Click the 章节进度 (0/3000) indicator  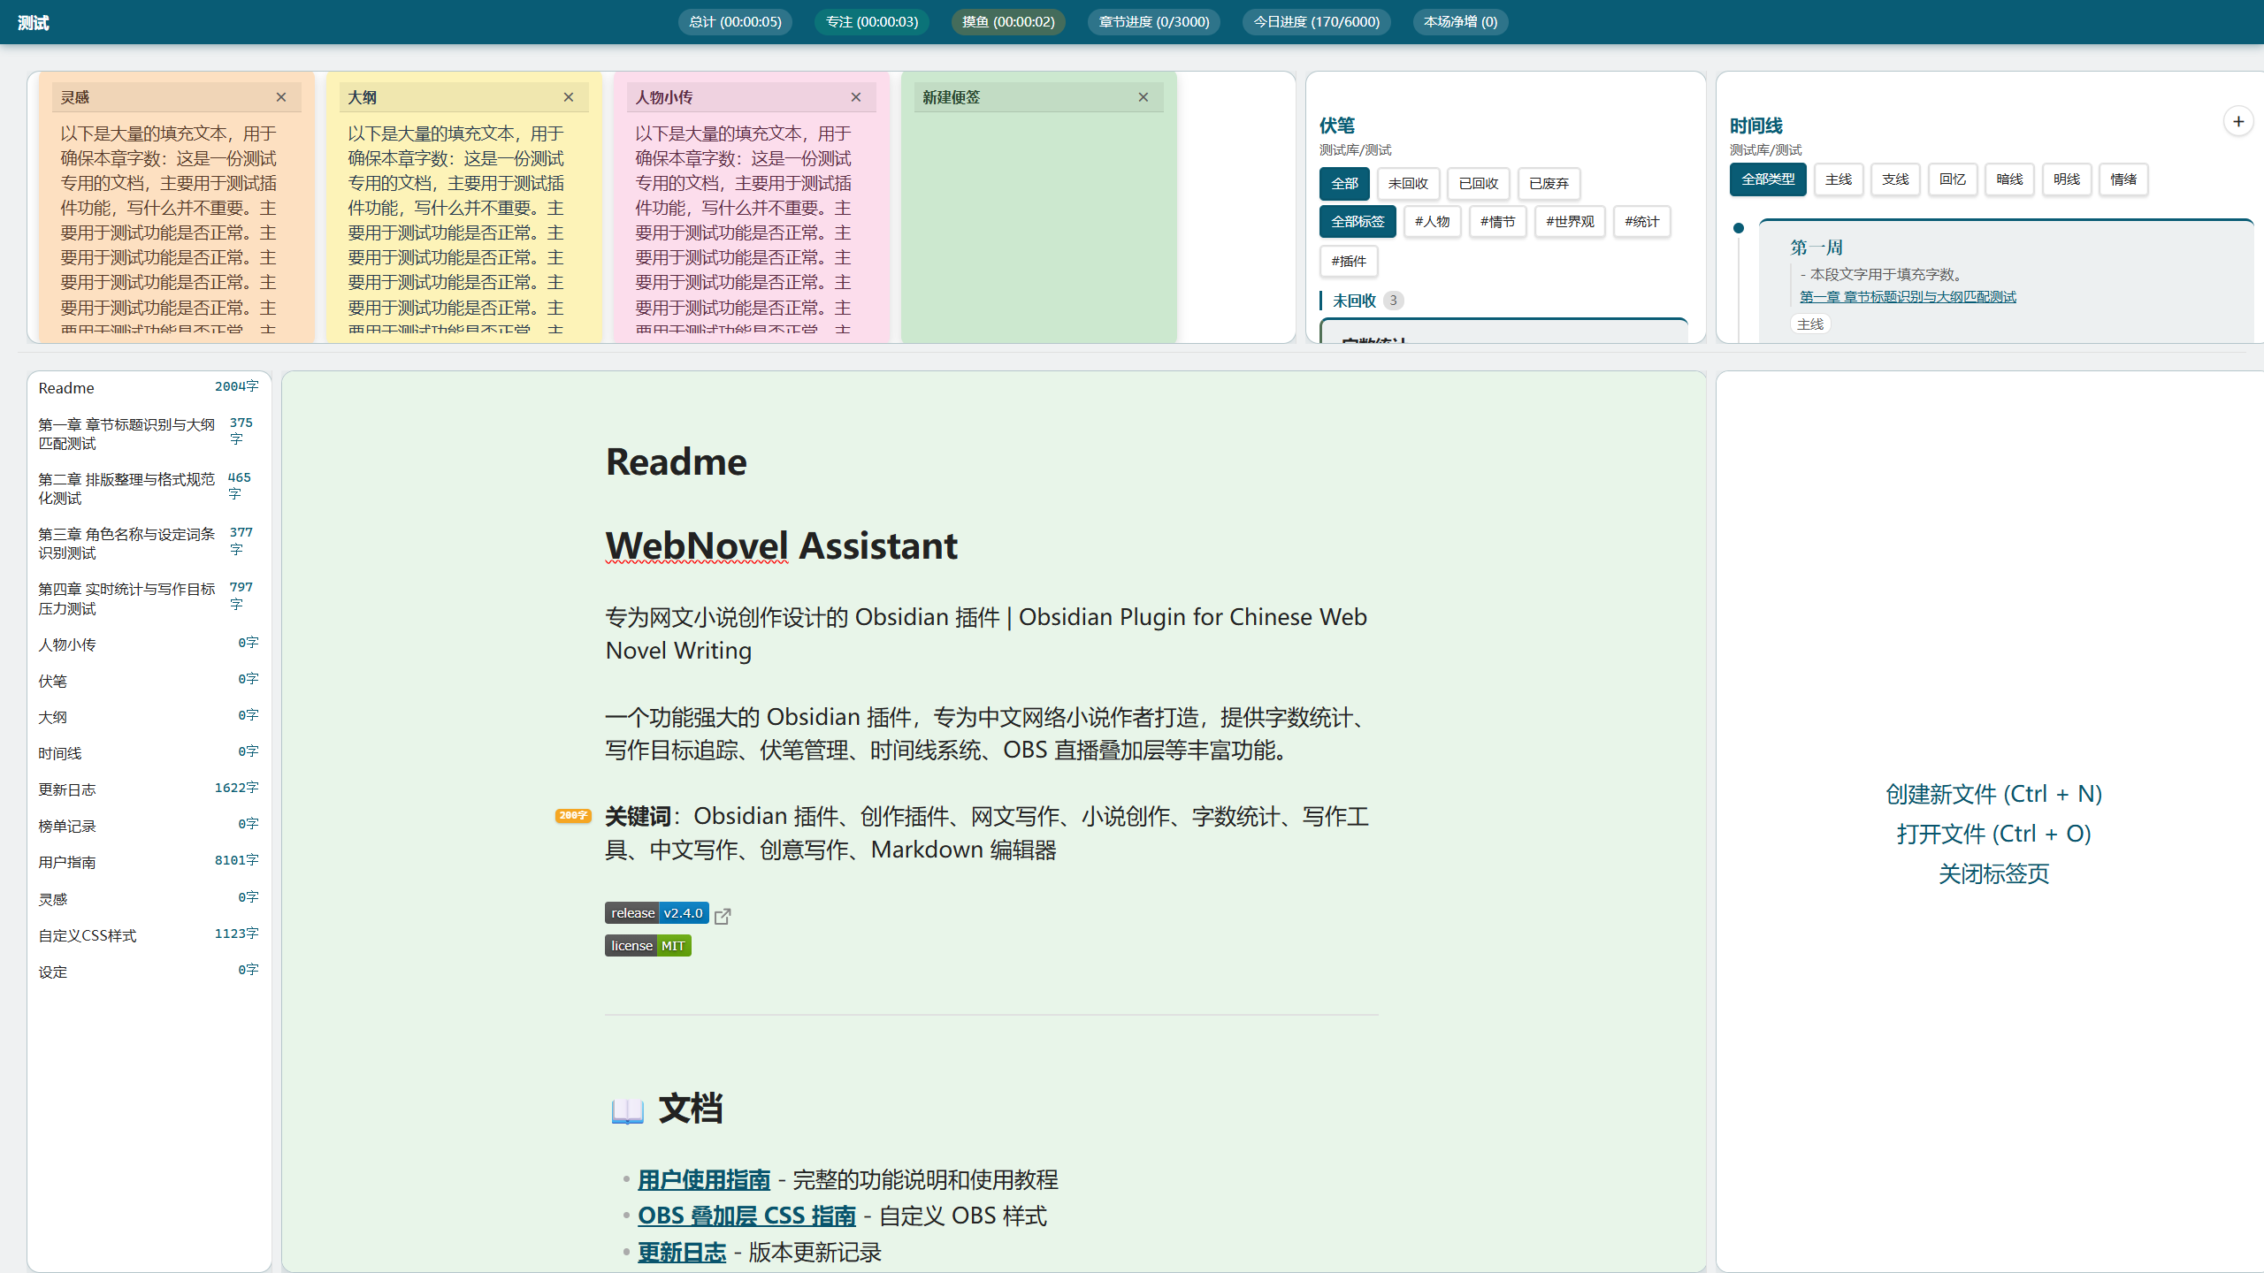pos(1154,22)
